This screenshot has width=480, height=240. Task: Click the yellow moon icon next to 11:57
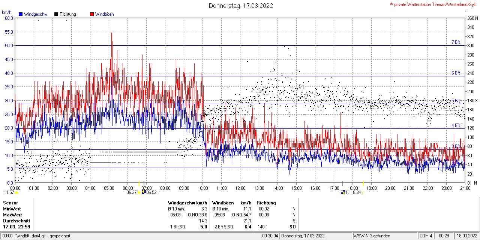pos(17,192)
